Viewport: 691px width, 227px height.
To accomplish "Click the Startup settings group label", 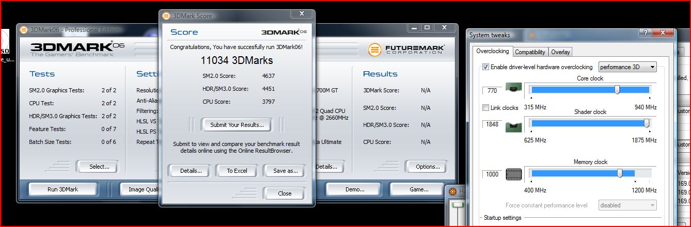I will pyautogui.click(x=502, y=218).
